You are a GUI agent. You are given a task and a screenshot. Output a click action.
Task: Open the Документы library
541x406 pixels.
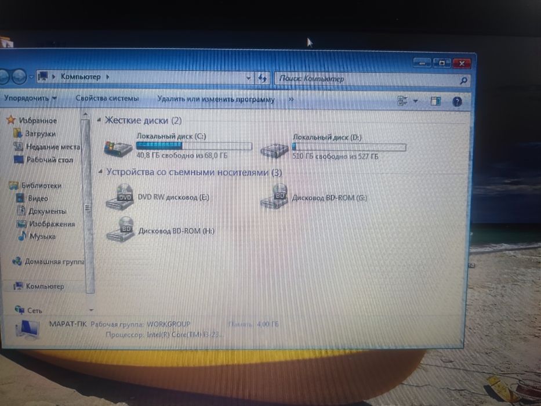[x=48, y=211]
